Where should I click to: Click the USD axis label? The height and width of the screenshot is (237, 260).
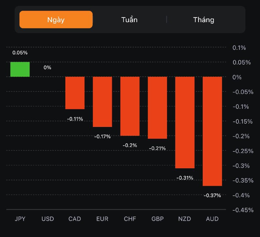point(47,219)
